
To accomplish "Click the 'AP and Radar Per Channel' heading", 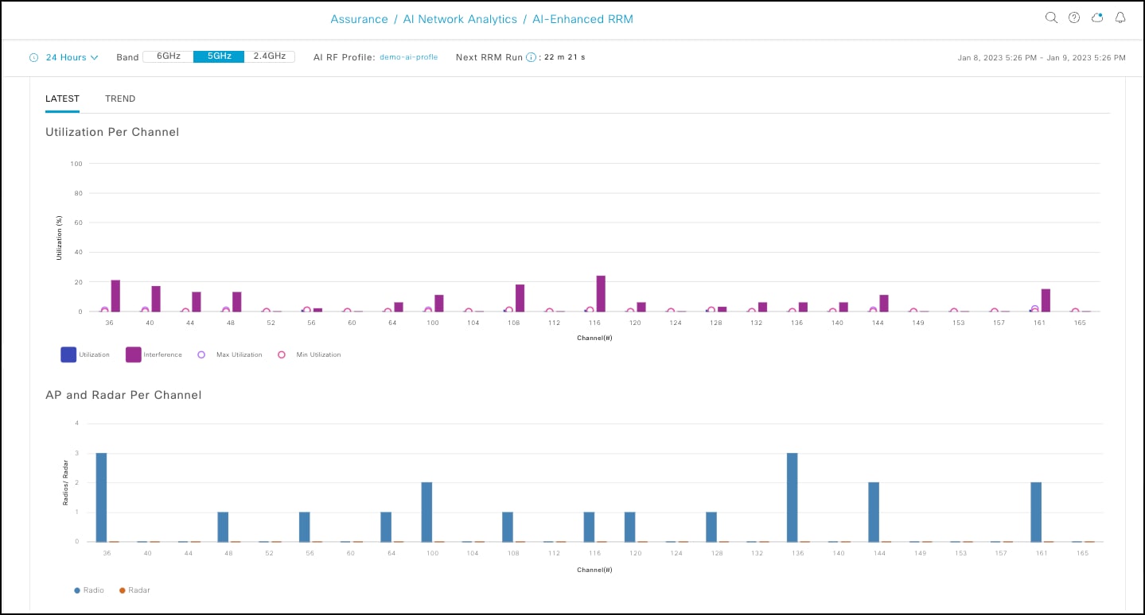I will tap(123, 395).
